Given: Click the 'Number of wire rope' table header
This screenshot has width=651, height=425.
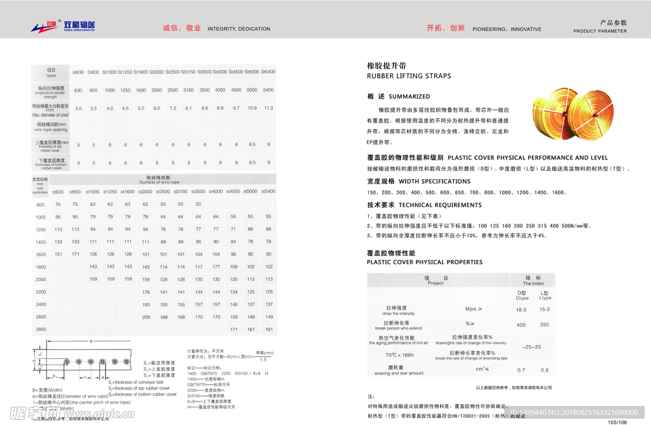Looking at the screenshot, I should click(x=154, y=182).
